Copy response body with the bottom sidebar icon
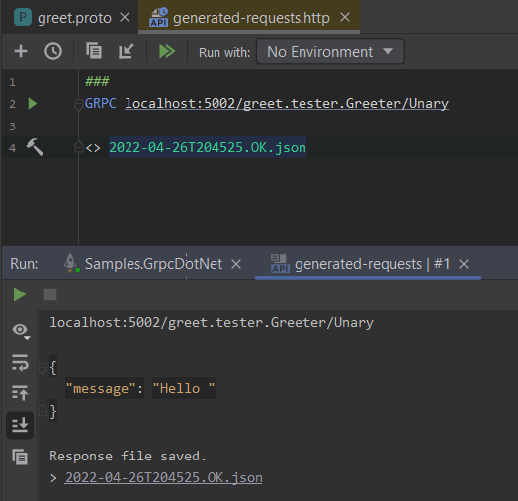This screenshot has width=518, height=501. 20,457
